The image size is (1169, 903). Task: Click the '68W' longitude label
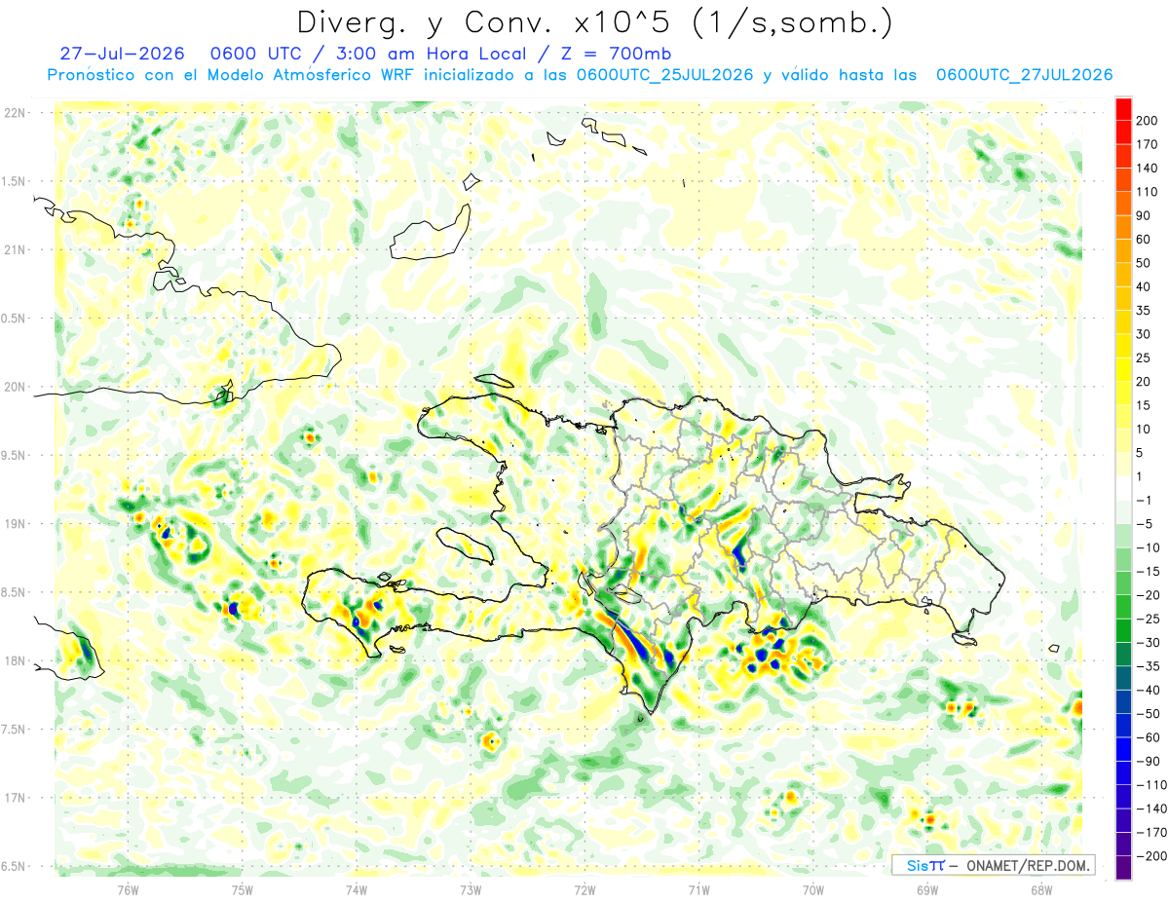[x=1041, y=889]
